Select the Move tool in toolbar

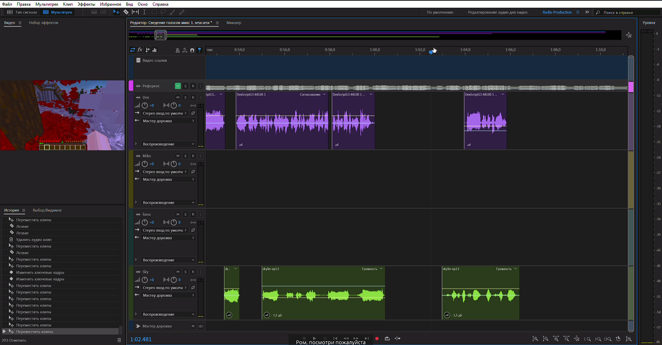point(116,12)
